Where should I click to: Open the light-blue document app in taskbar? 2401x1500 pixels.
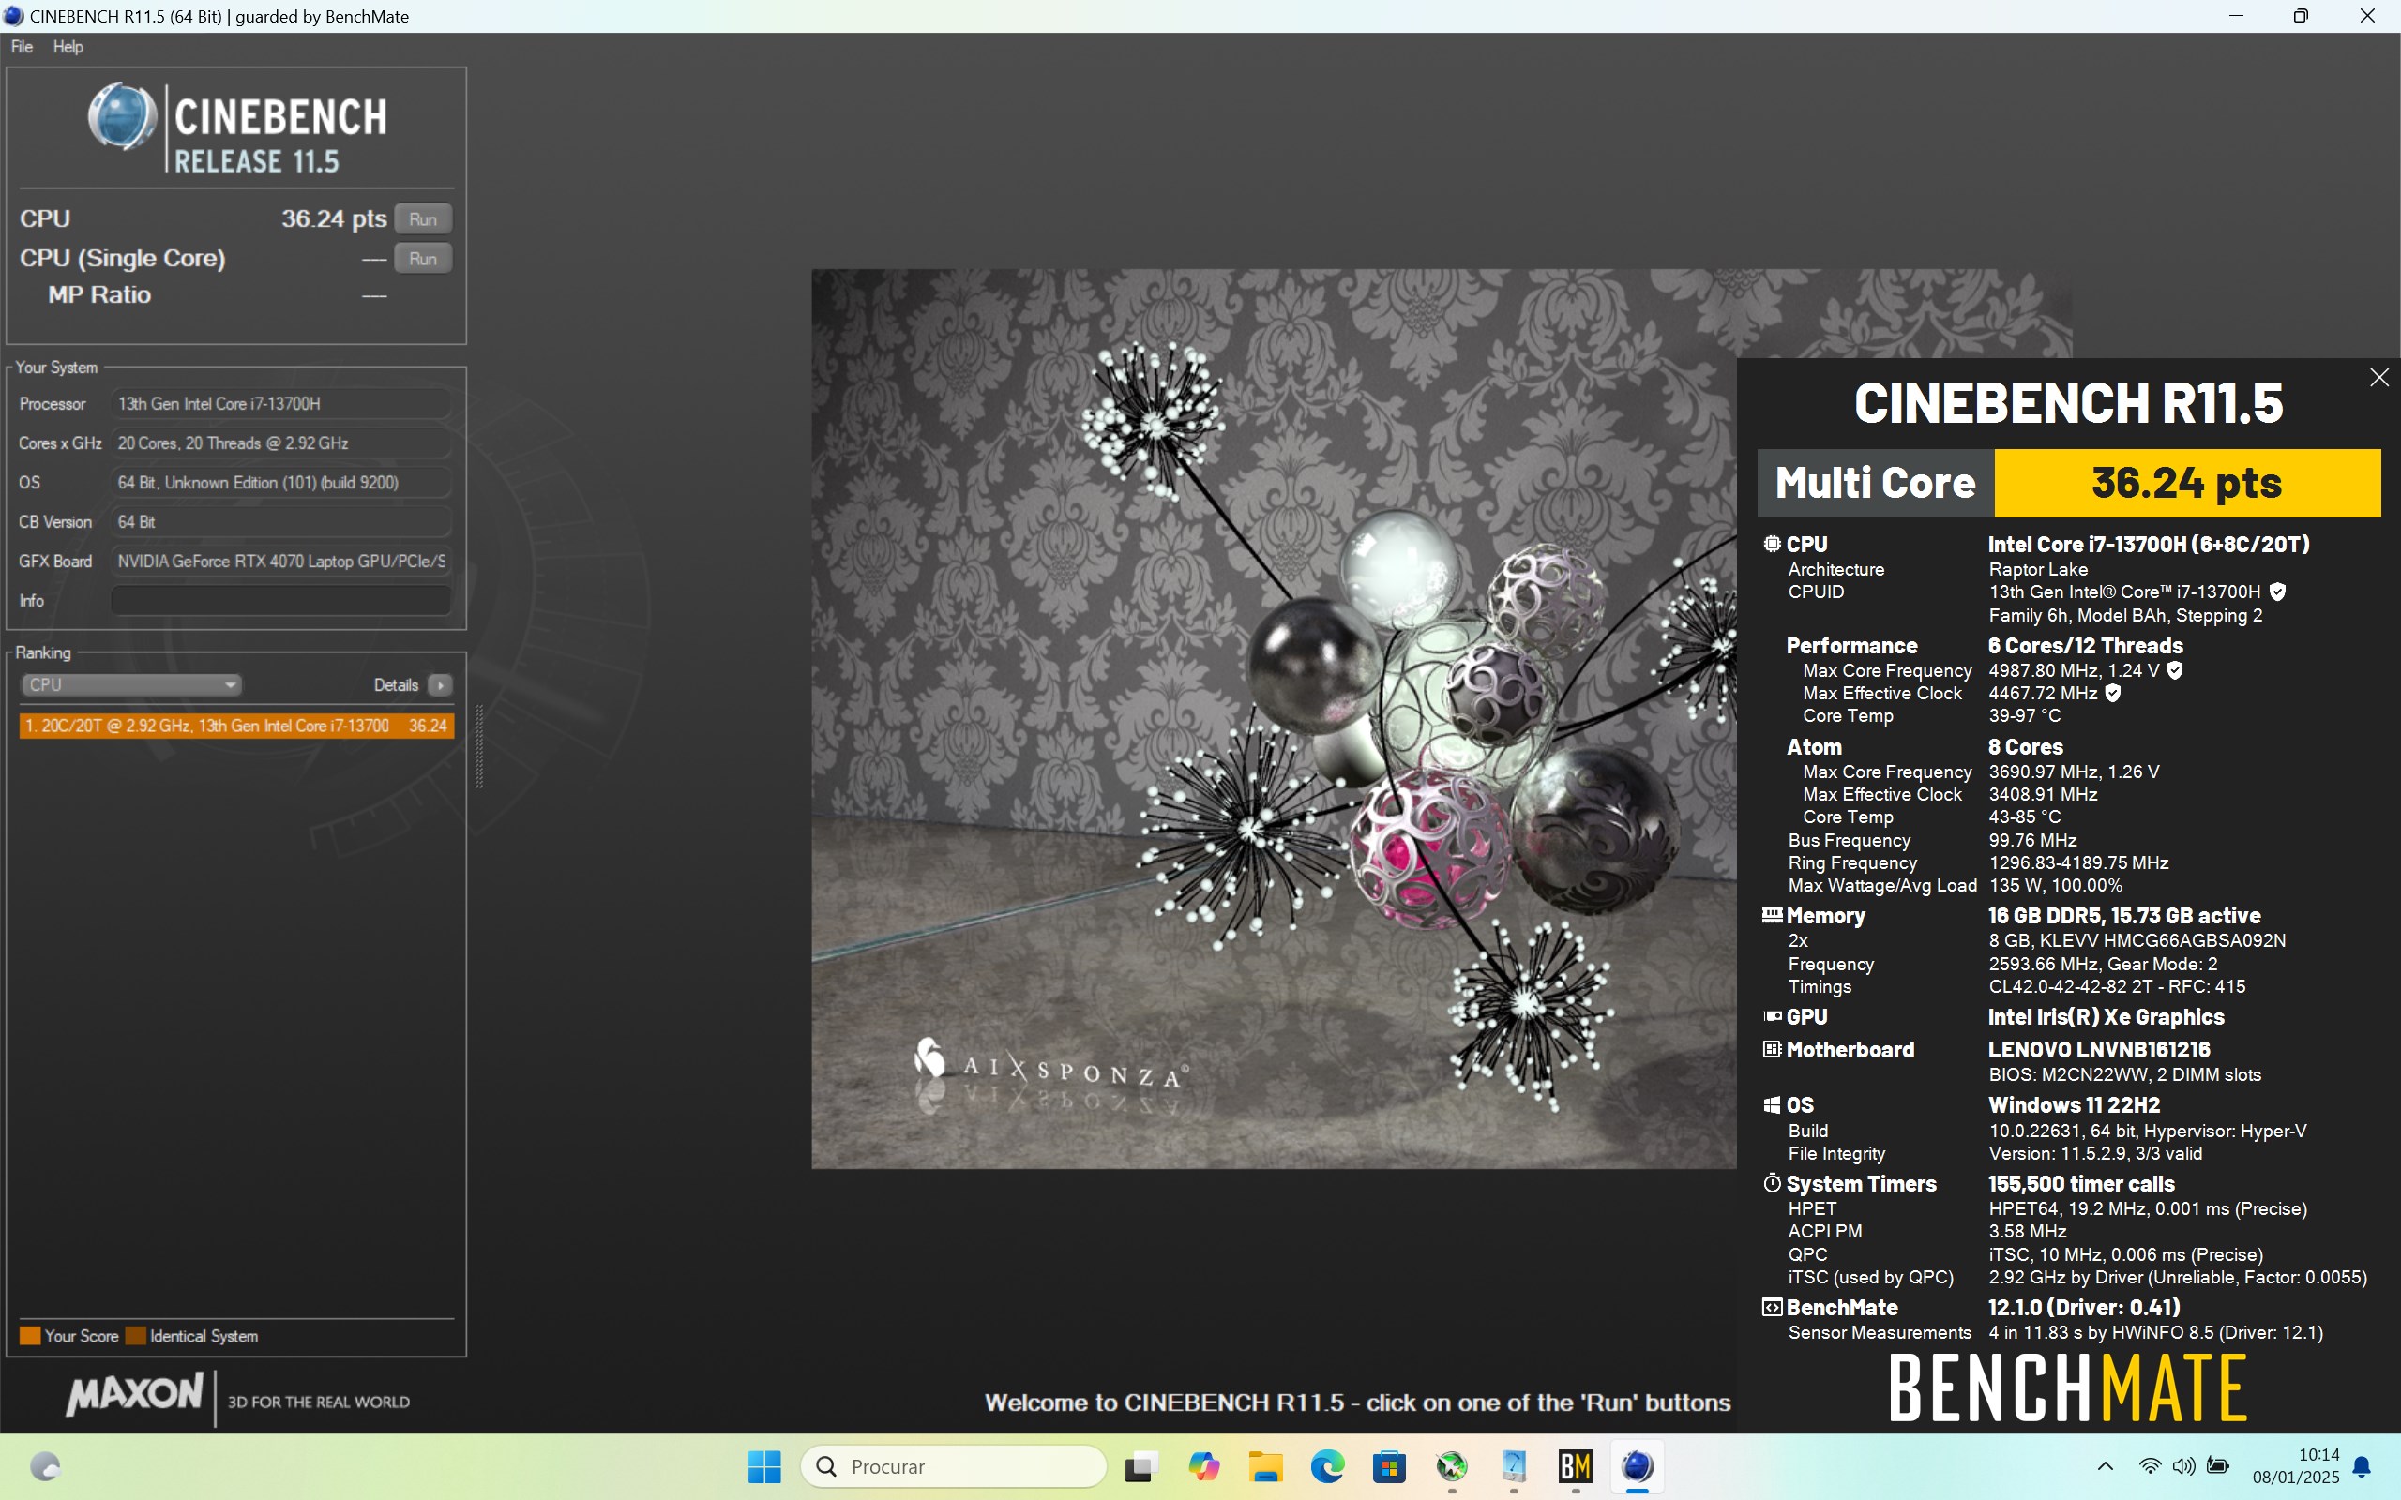click(1514, 1466)
